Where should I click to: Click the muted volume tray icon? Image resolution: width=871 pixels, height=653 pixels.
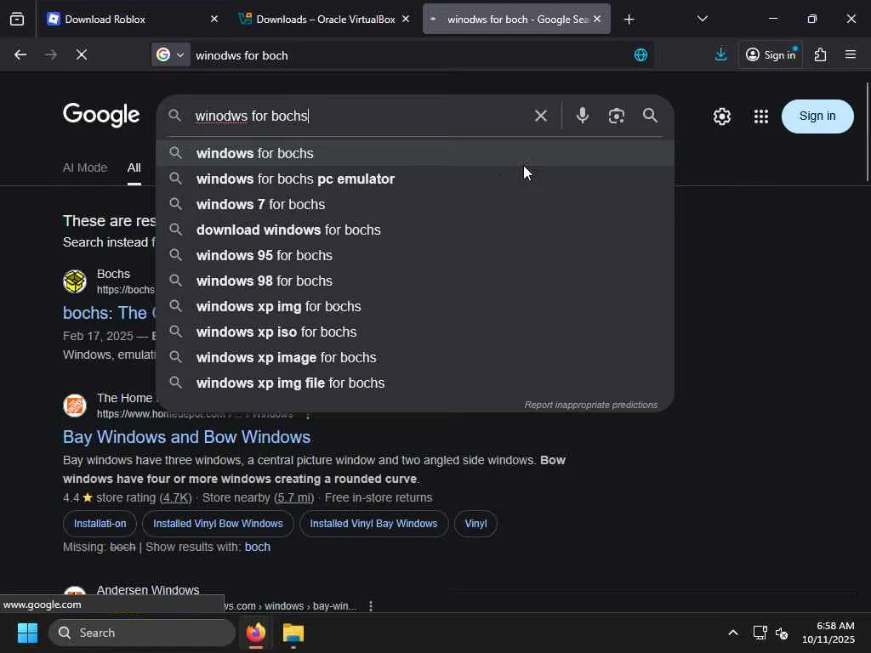tap(782, 633)
